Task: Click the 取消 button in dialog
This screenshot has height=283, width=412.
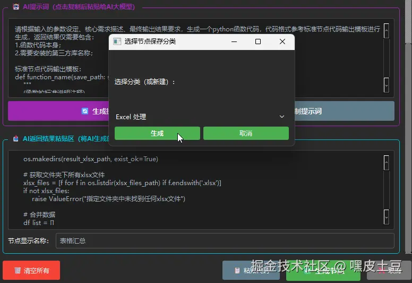Action: 246,133
